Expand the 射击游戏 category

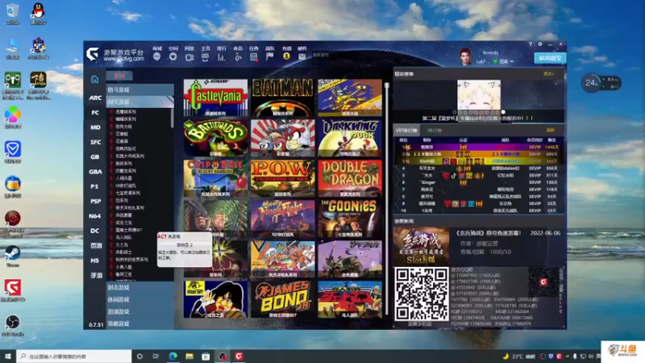tap(139, 287)
